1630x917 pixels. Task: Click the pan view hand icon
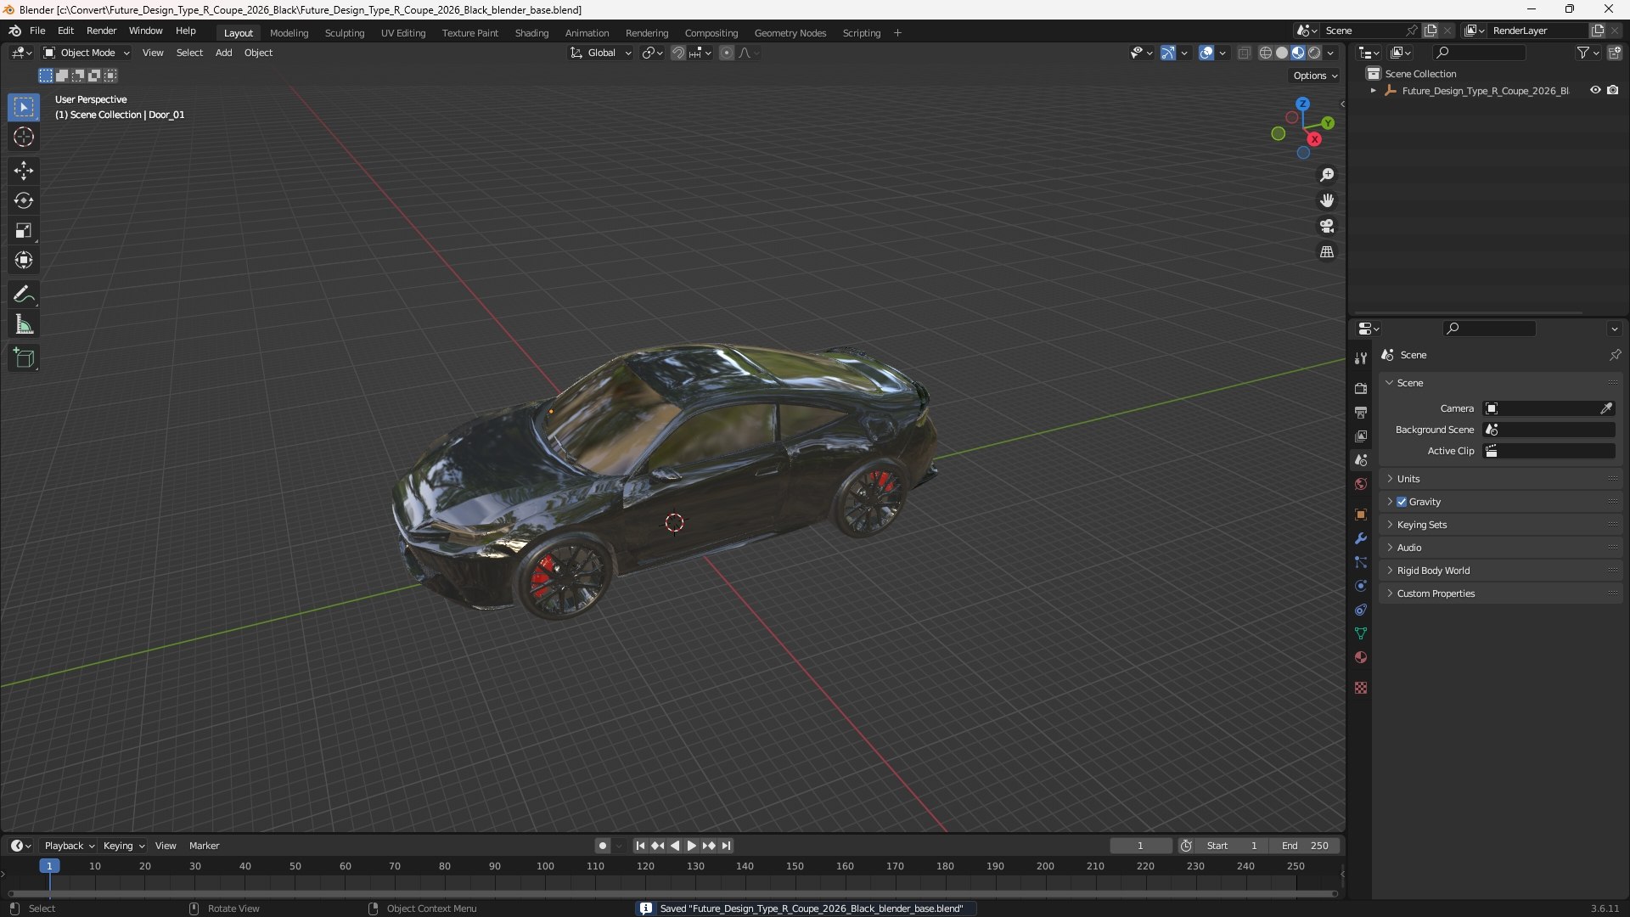coord(1327,200)
